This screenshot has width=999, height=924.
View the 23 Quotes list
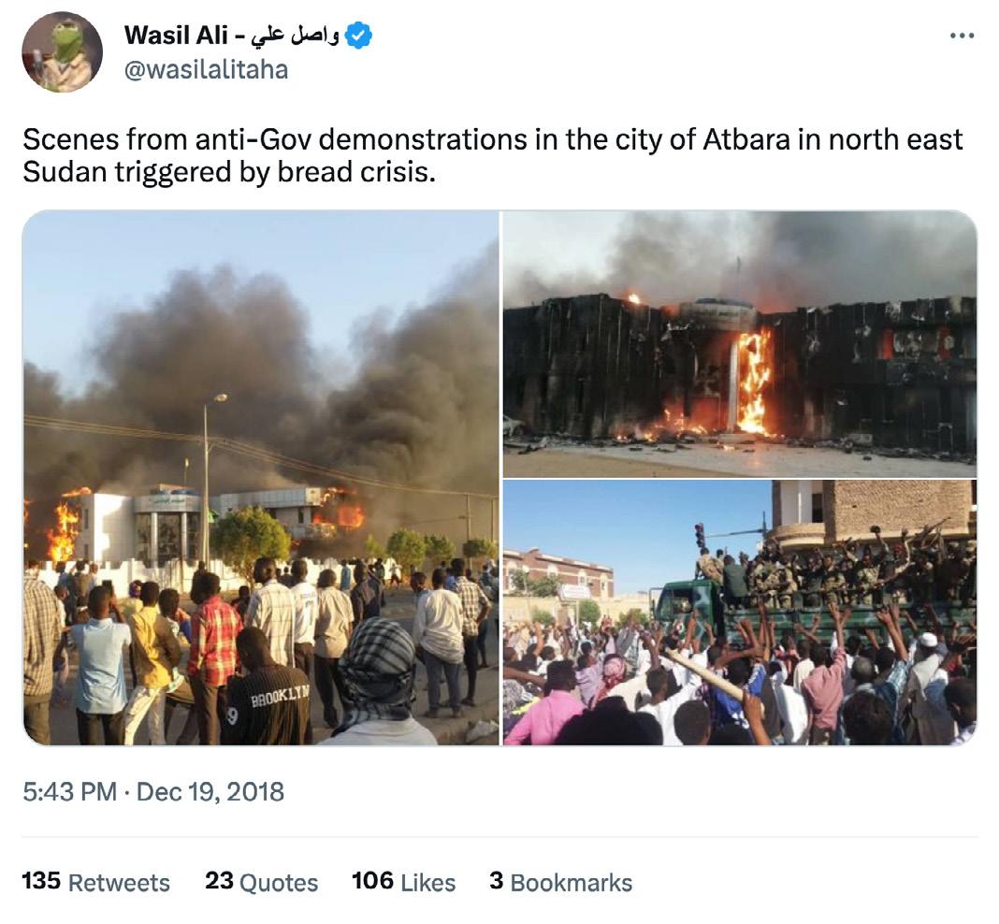[x=261, y=883]
